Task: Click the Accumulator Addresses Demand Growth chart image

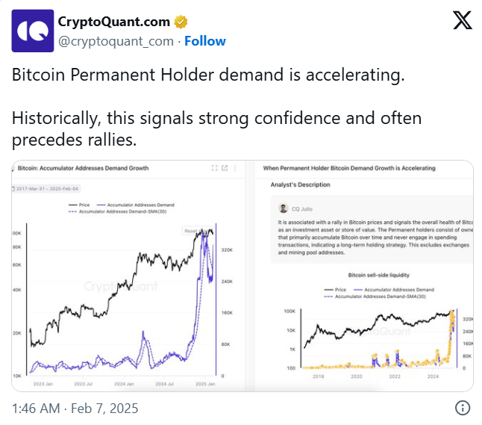Action: 128,276
